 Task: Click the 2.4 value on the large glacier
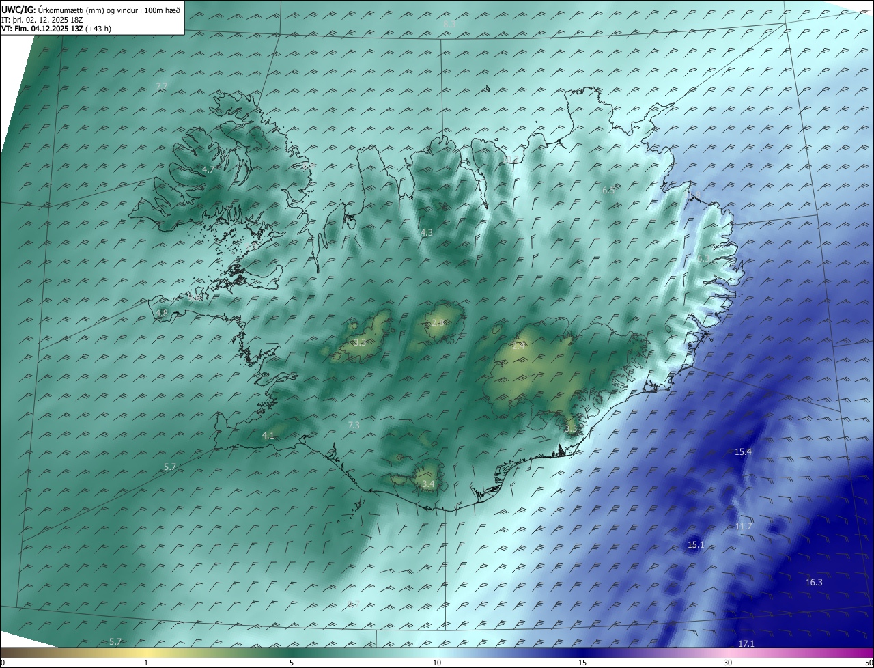coord(519,346)
